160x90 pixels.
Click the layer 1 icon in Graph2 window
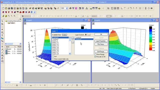93,23
